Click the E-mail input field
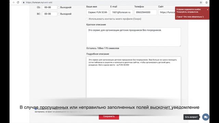Viewport: 219px width, 123px height. click(121, 12)
